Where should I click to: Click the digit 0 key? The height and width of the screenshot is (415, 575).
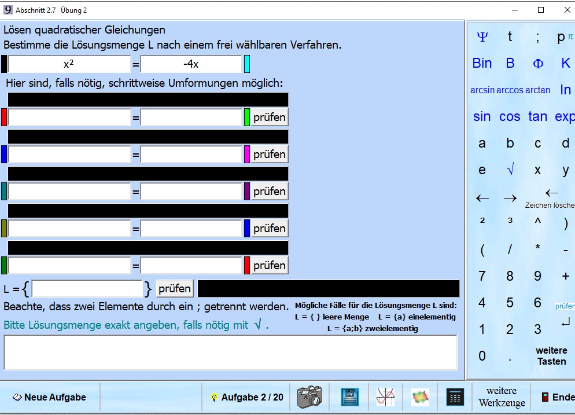pyautogui.click(x=482, y=356)
